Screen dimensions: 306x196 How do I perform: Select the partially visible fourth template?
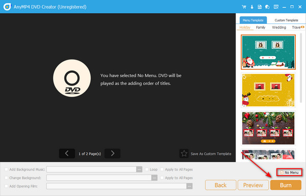[x=268, y=154]
